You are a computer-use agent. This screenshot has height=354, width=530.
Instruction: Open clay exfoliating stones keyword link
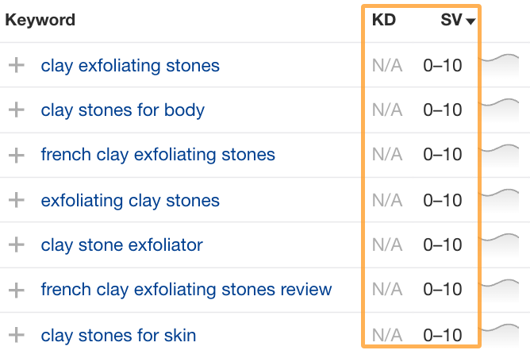tap(130, 65)
